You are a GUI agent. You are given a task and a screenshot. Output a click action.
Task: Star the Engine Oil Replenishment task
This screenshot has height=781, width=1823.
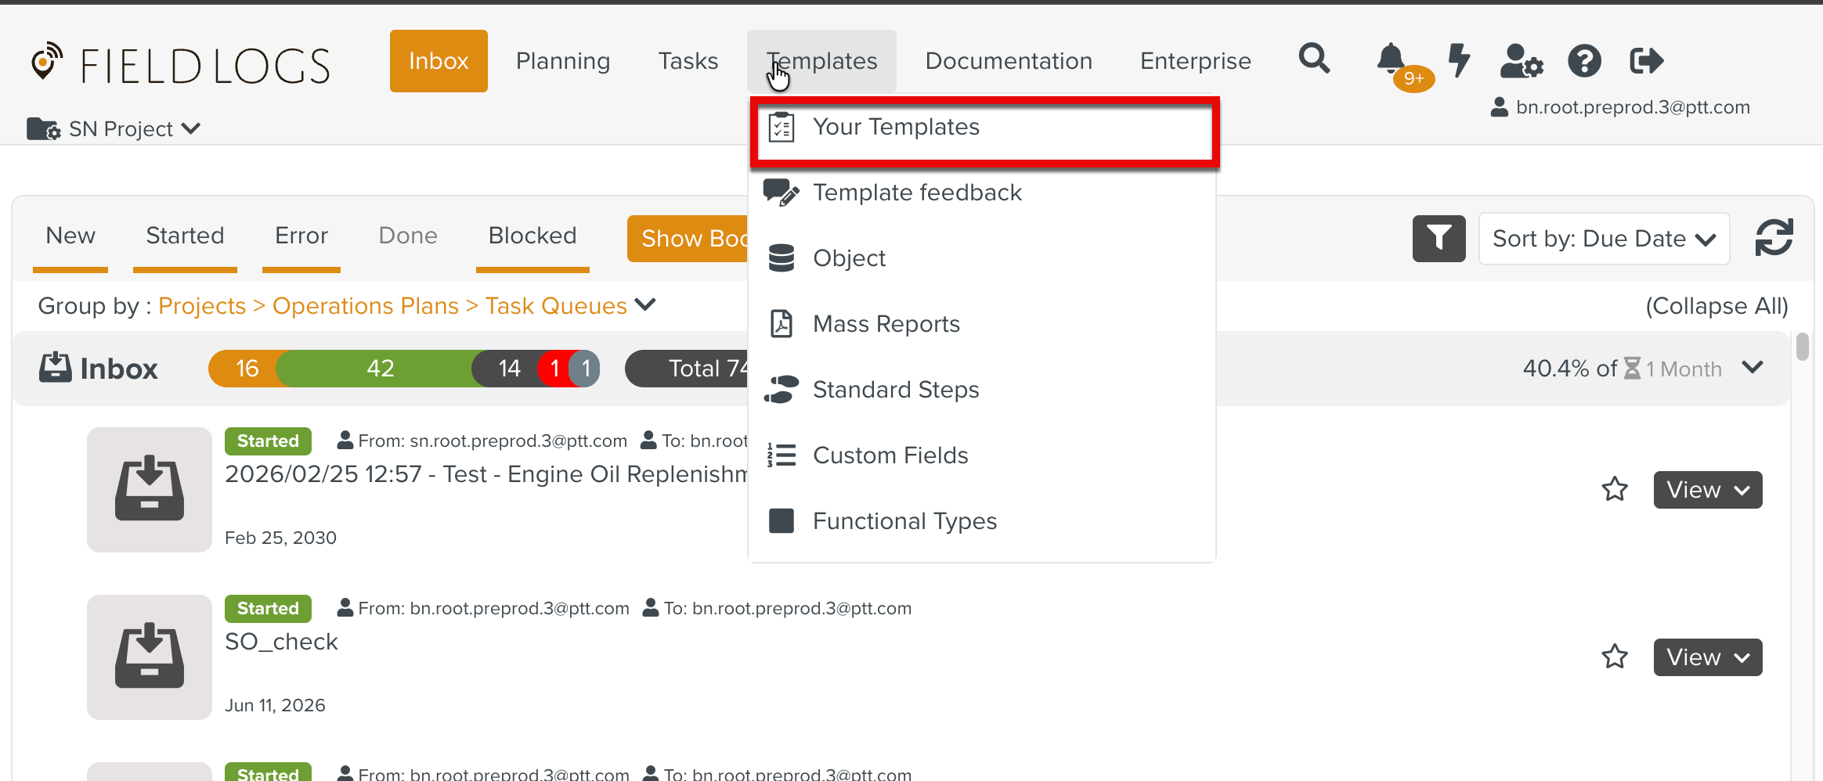click(1615, 490)
